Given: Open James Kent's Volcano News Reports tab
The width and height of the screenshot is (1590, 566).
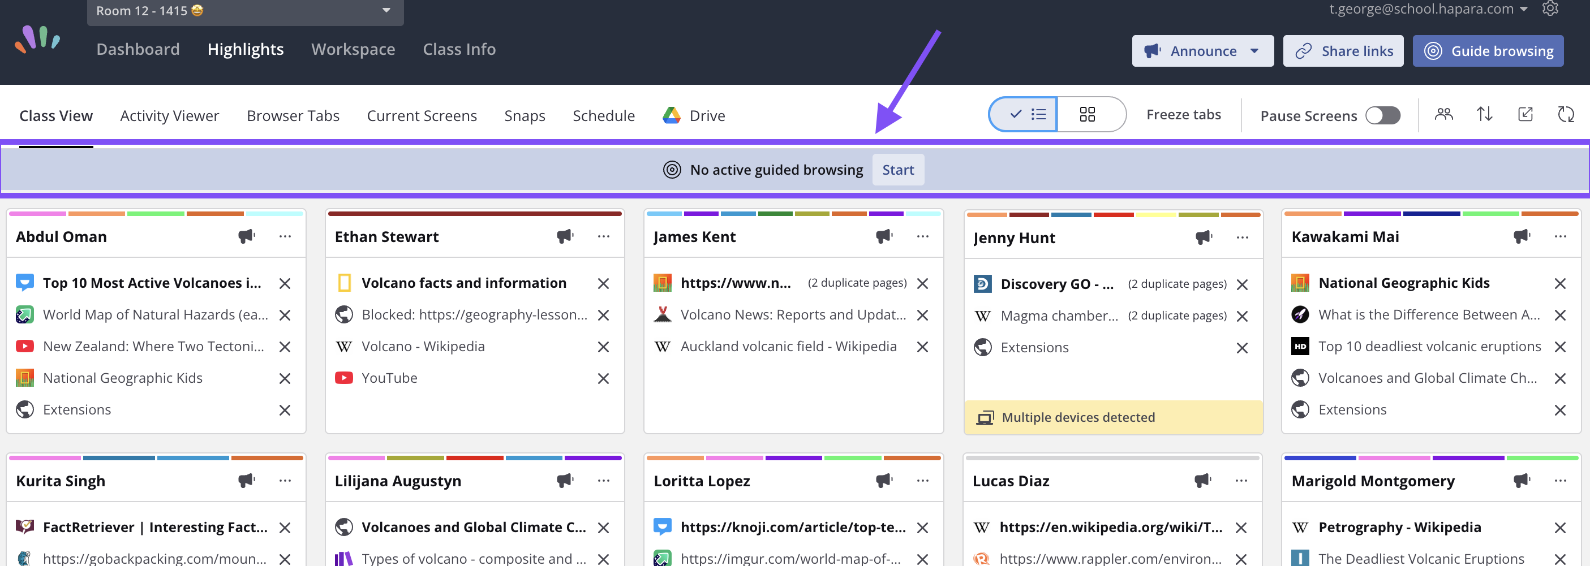Looking at the screenshot, I should [793, 315].
